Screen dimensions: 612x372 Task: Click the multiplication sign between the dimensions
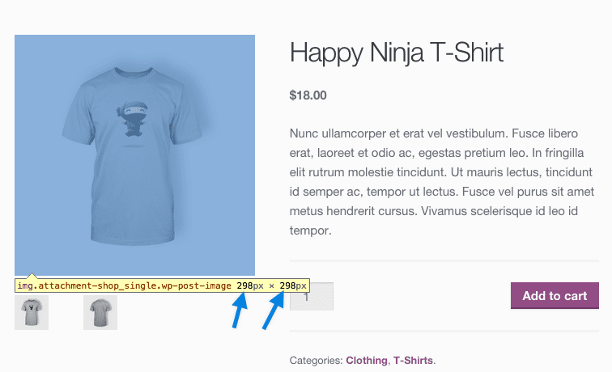coord(271,285)
